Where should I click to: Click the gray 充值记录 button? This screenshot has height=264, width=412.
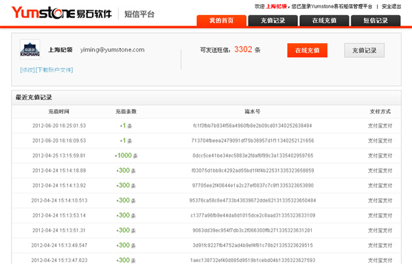coord(364,50)
